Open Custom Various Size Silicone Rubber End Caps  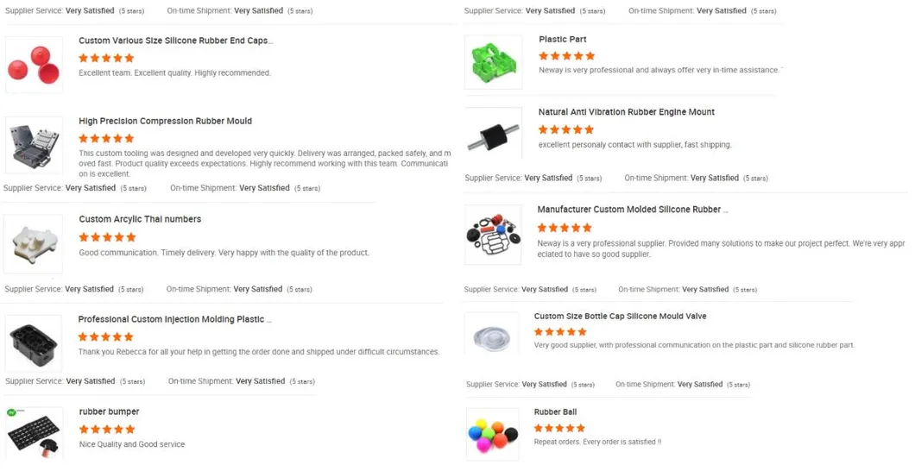[x=175, y=41]
